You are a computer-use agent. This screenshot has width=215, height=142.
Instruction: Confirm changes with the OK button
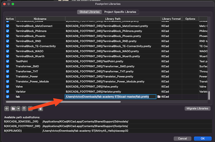tap(202, 139)
